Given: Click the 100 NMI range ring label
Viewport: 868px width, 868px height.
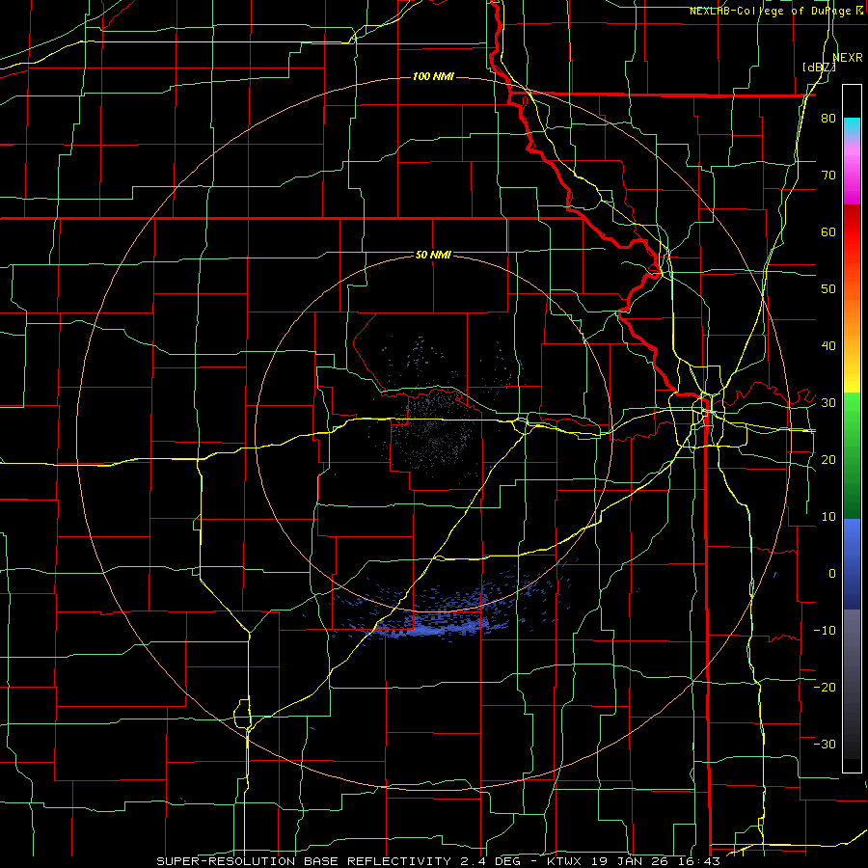Looking at the screenshot, I should [433, 76].
